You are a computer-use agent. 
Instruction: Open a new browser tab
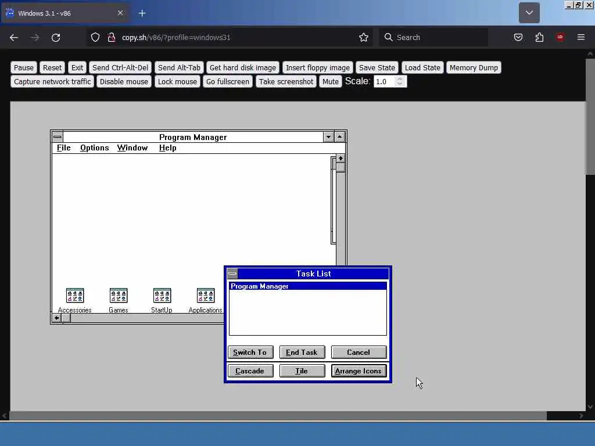click(142, 13)
